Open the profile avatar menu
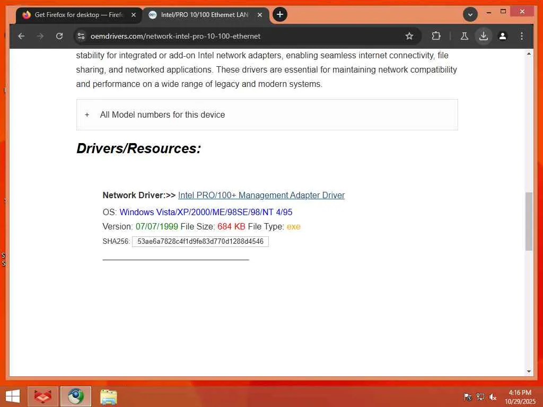 click(x=503, y=36)
